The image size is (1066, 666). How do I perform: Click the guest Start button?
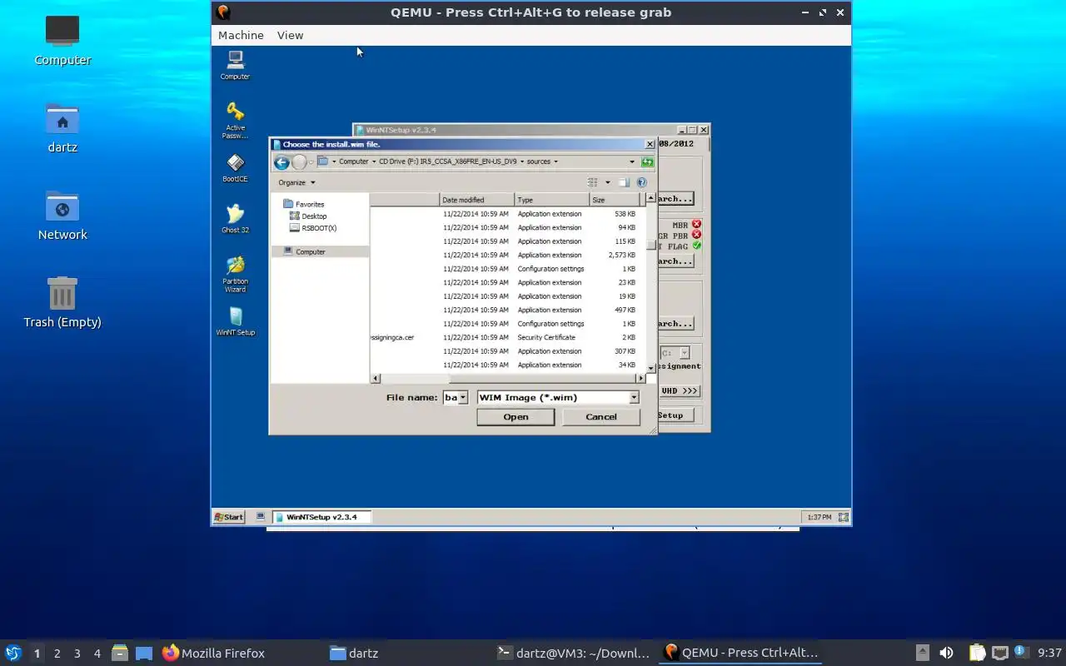click(229, 517)
